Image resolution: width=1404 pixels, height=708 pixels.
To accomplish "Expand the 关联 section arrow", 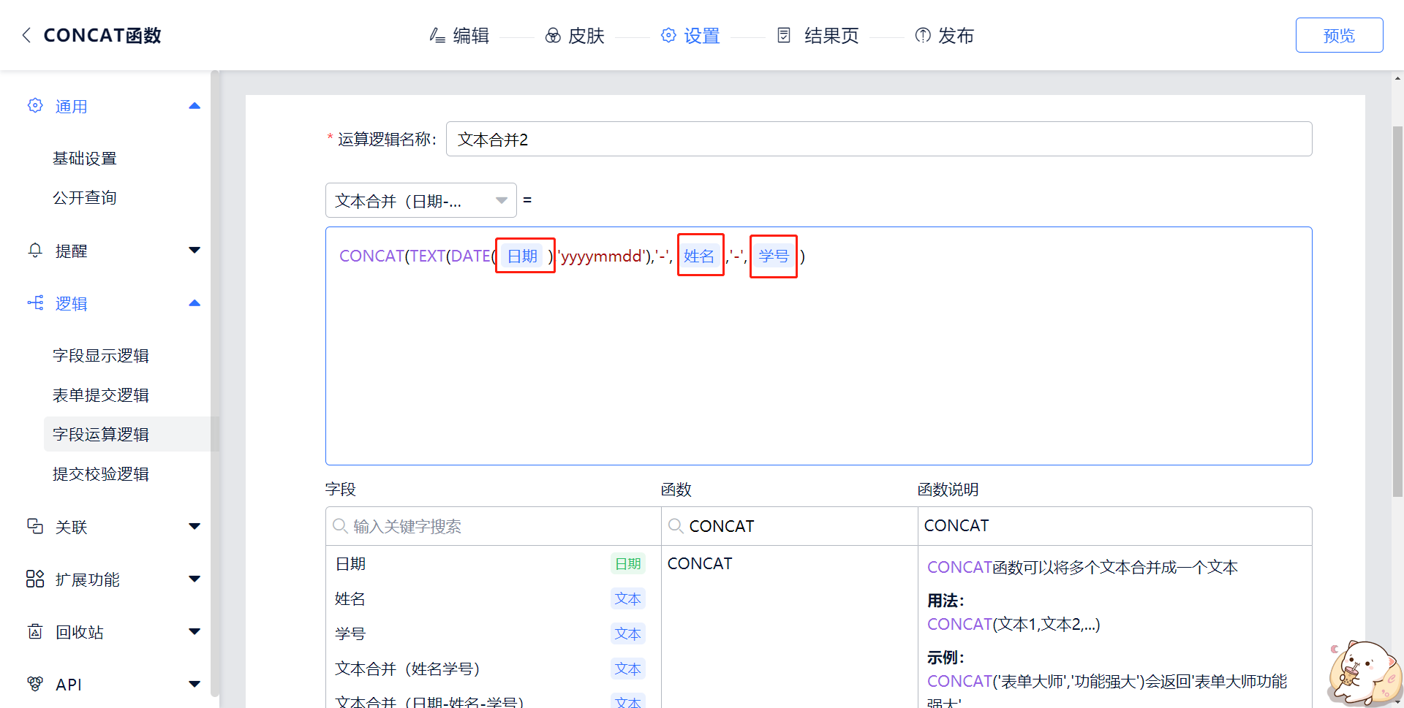I will click(195, 527).
